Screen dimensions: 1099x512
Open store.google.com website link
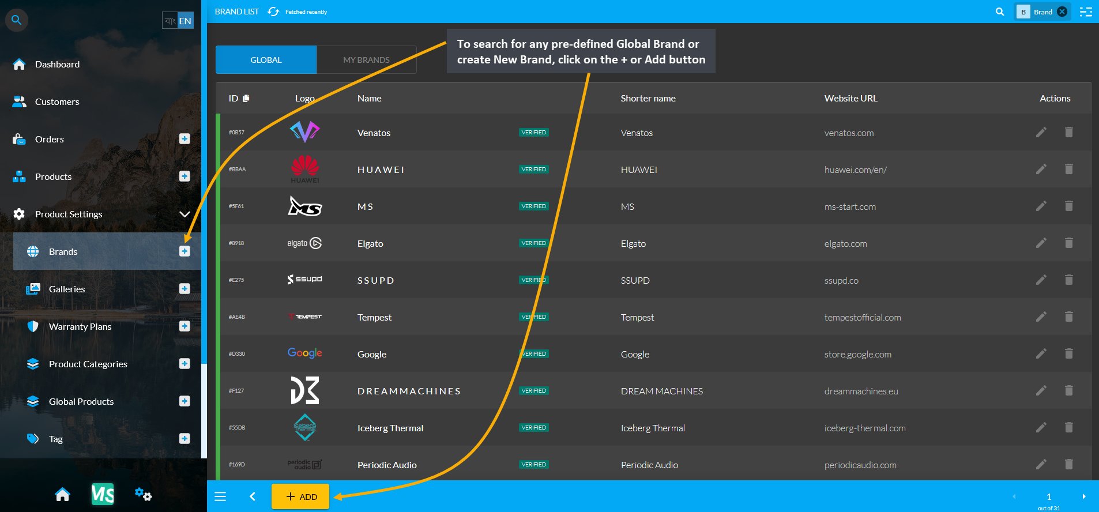click(x=857, y=354)
